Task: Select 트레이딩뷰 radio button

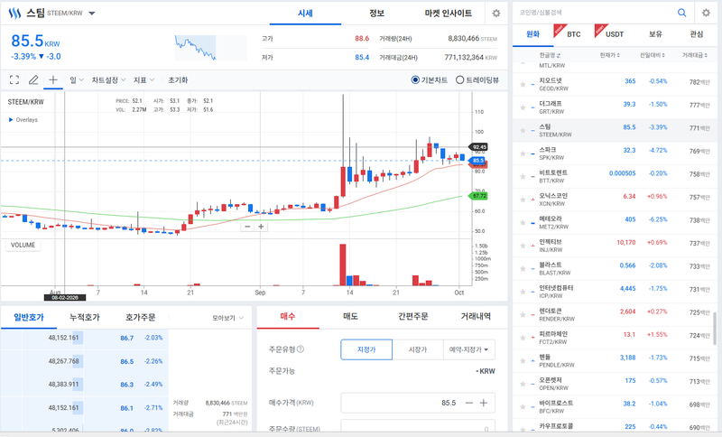Action: (459, 80)
